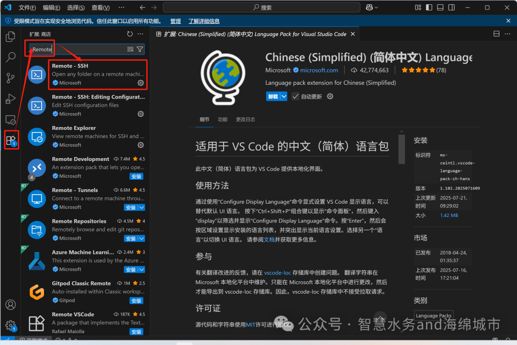517x345 pixels.
Task: Open Run and Debug view
Action: (x=11, y=99)
